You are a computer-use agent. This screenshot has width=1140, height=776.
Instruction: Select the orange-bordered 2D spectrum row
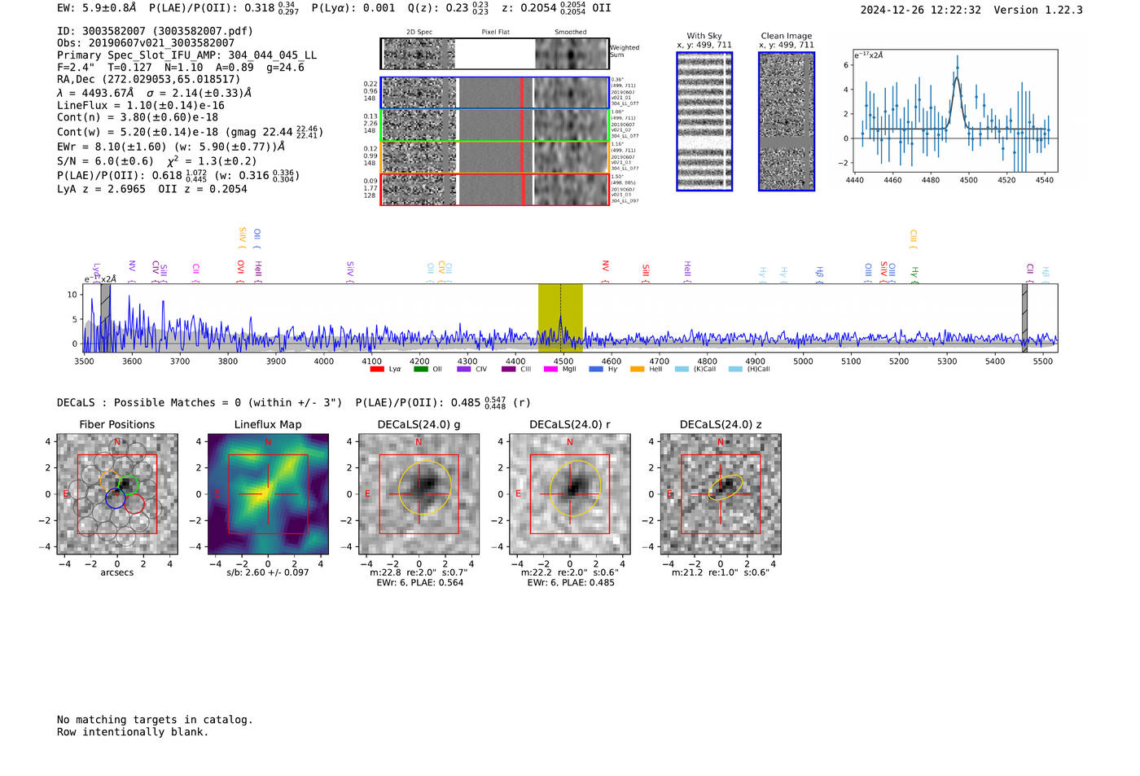click(x=495, y=157)
